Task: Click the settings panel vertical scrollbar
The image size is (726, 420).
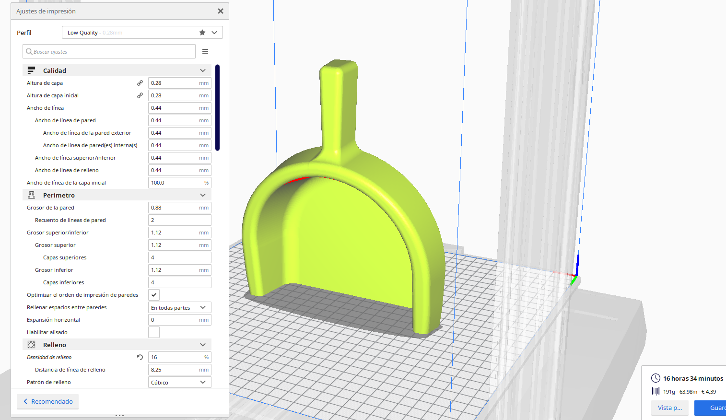Action: coord(218,108)
